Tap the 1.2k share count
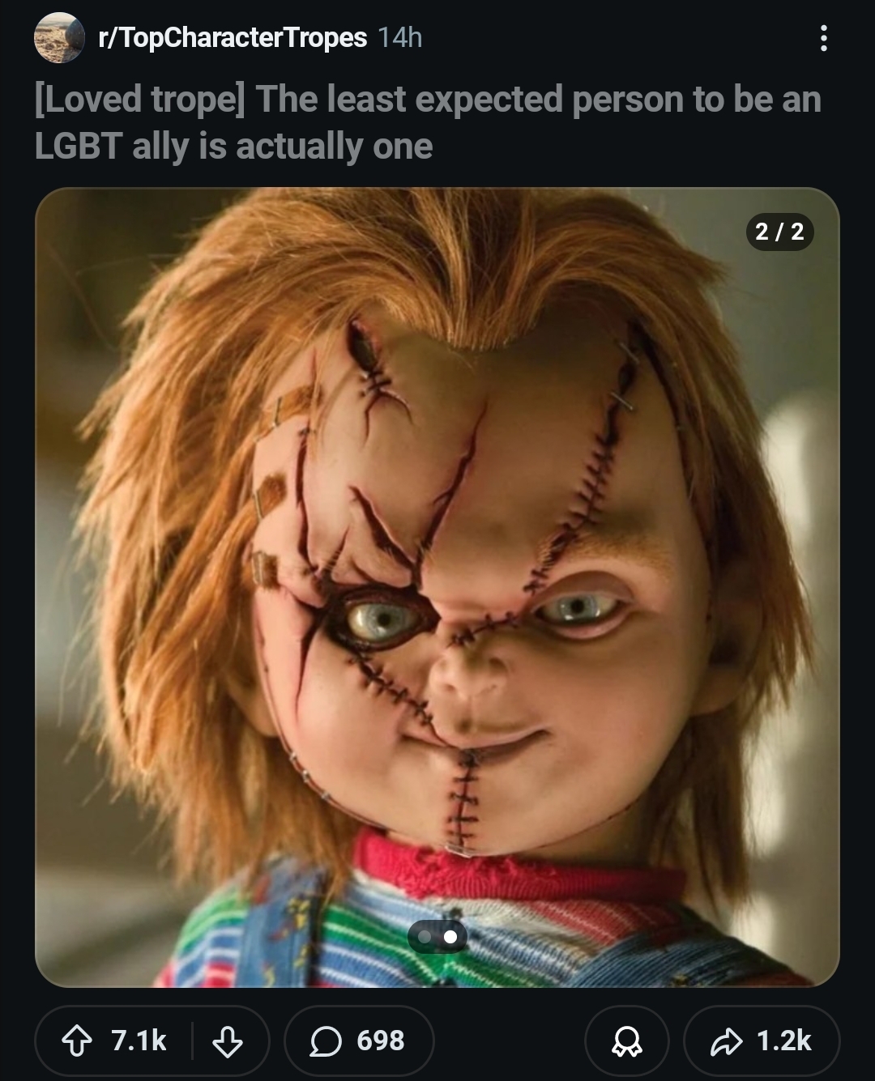 [784, 1041]
